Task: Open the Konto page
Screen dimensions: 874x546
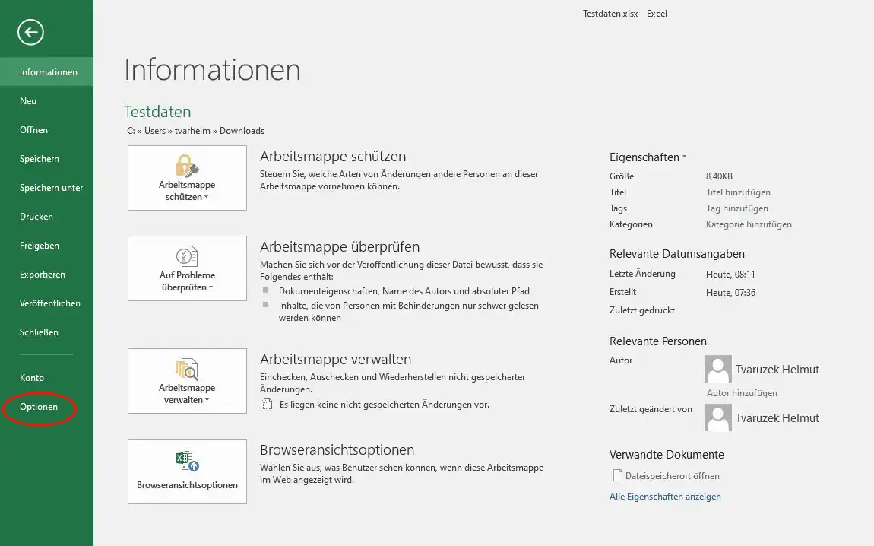Action: click(32, 378)
